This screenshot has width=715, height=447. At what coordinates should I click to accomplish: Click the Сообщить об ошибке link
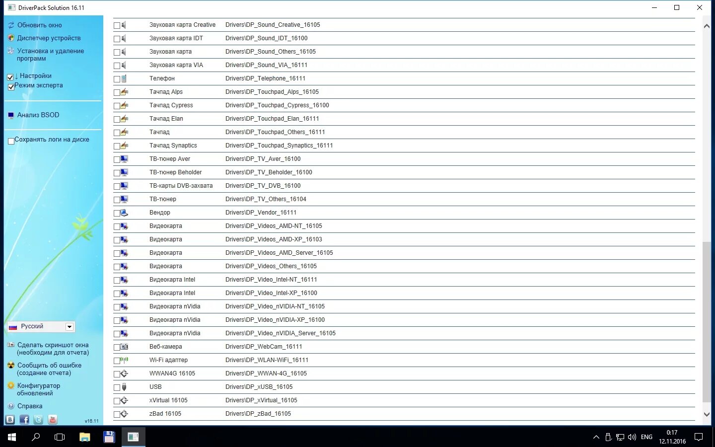pyautogui.click(x=49, y=369)
